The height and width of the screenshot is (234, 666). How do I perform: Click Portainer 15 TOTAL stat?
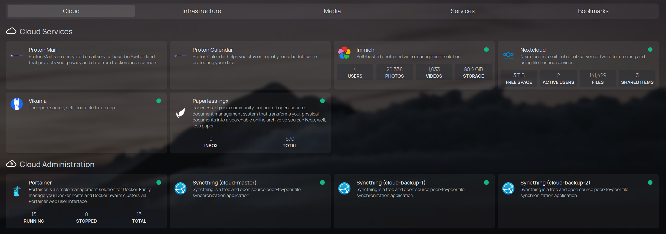tap(139, 217)
